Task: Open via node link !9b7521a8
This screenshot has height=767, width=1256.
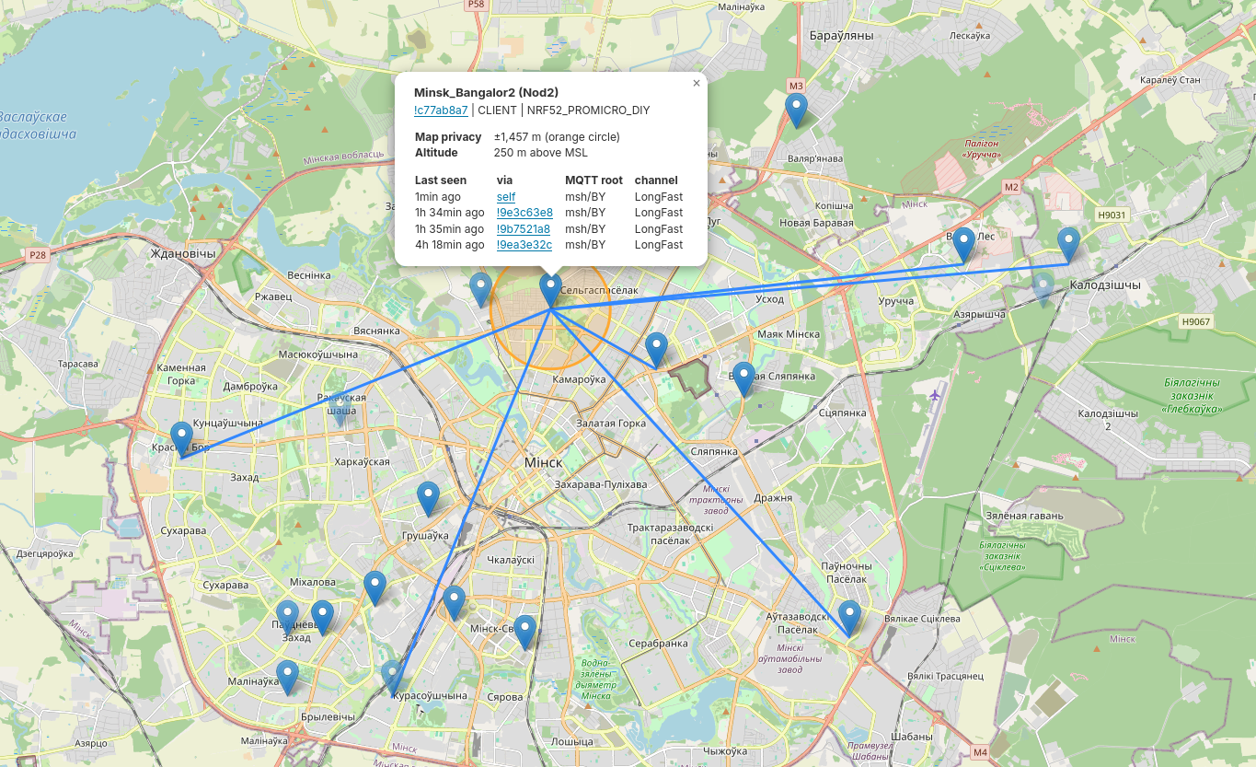Action: [x=524, y=229]
